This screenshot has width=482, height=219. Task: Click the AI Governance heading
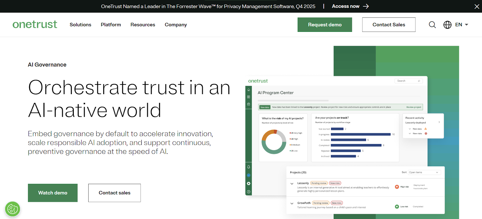click(47, 65)
